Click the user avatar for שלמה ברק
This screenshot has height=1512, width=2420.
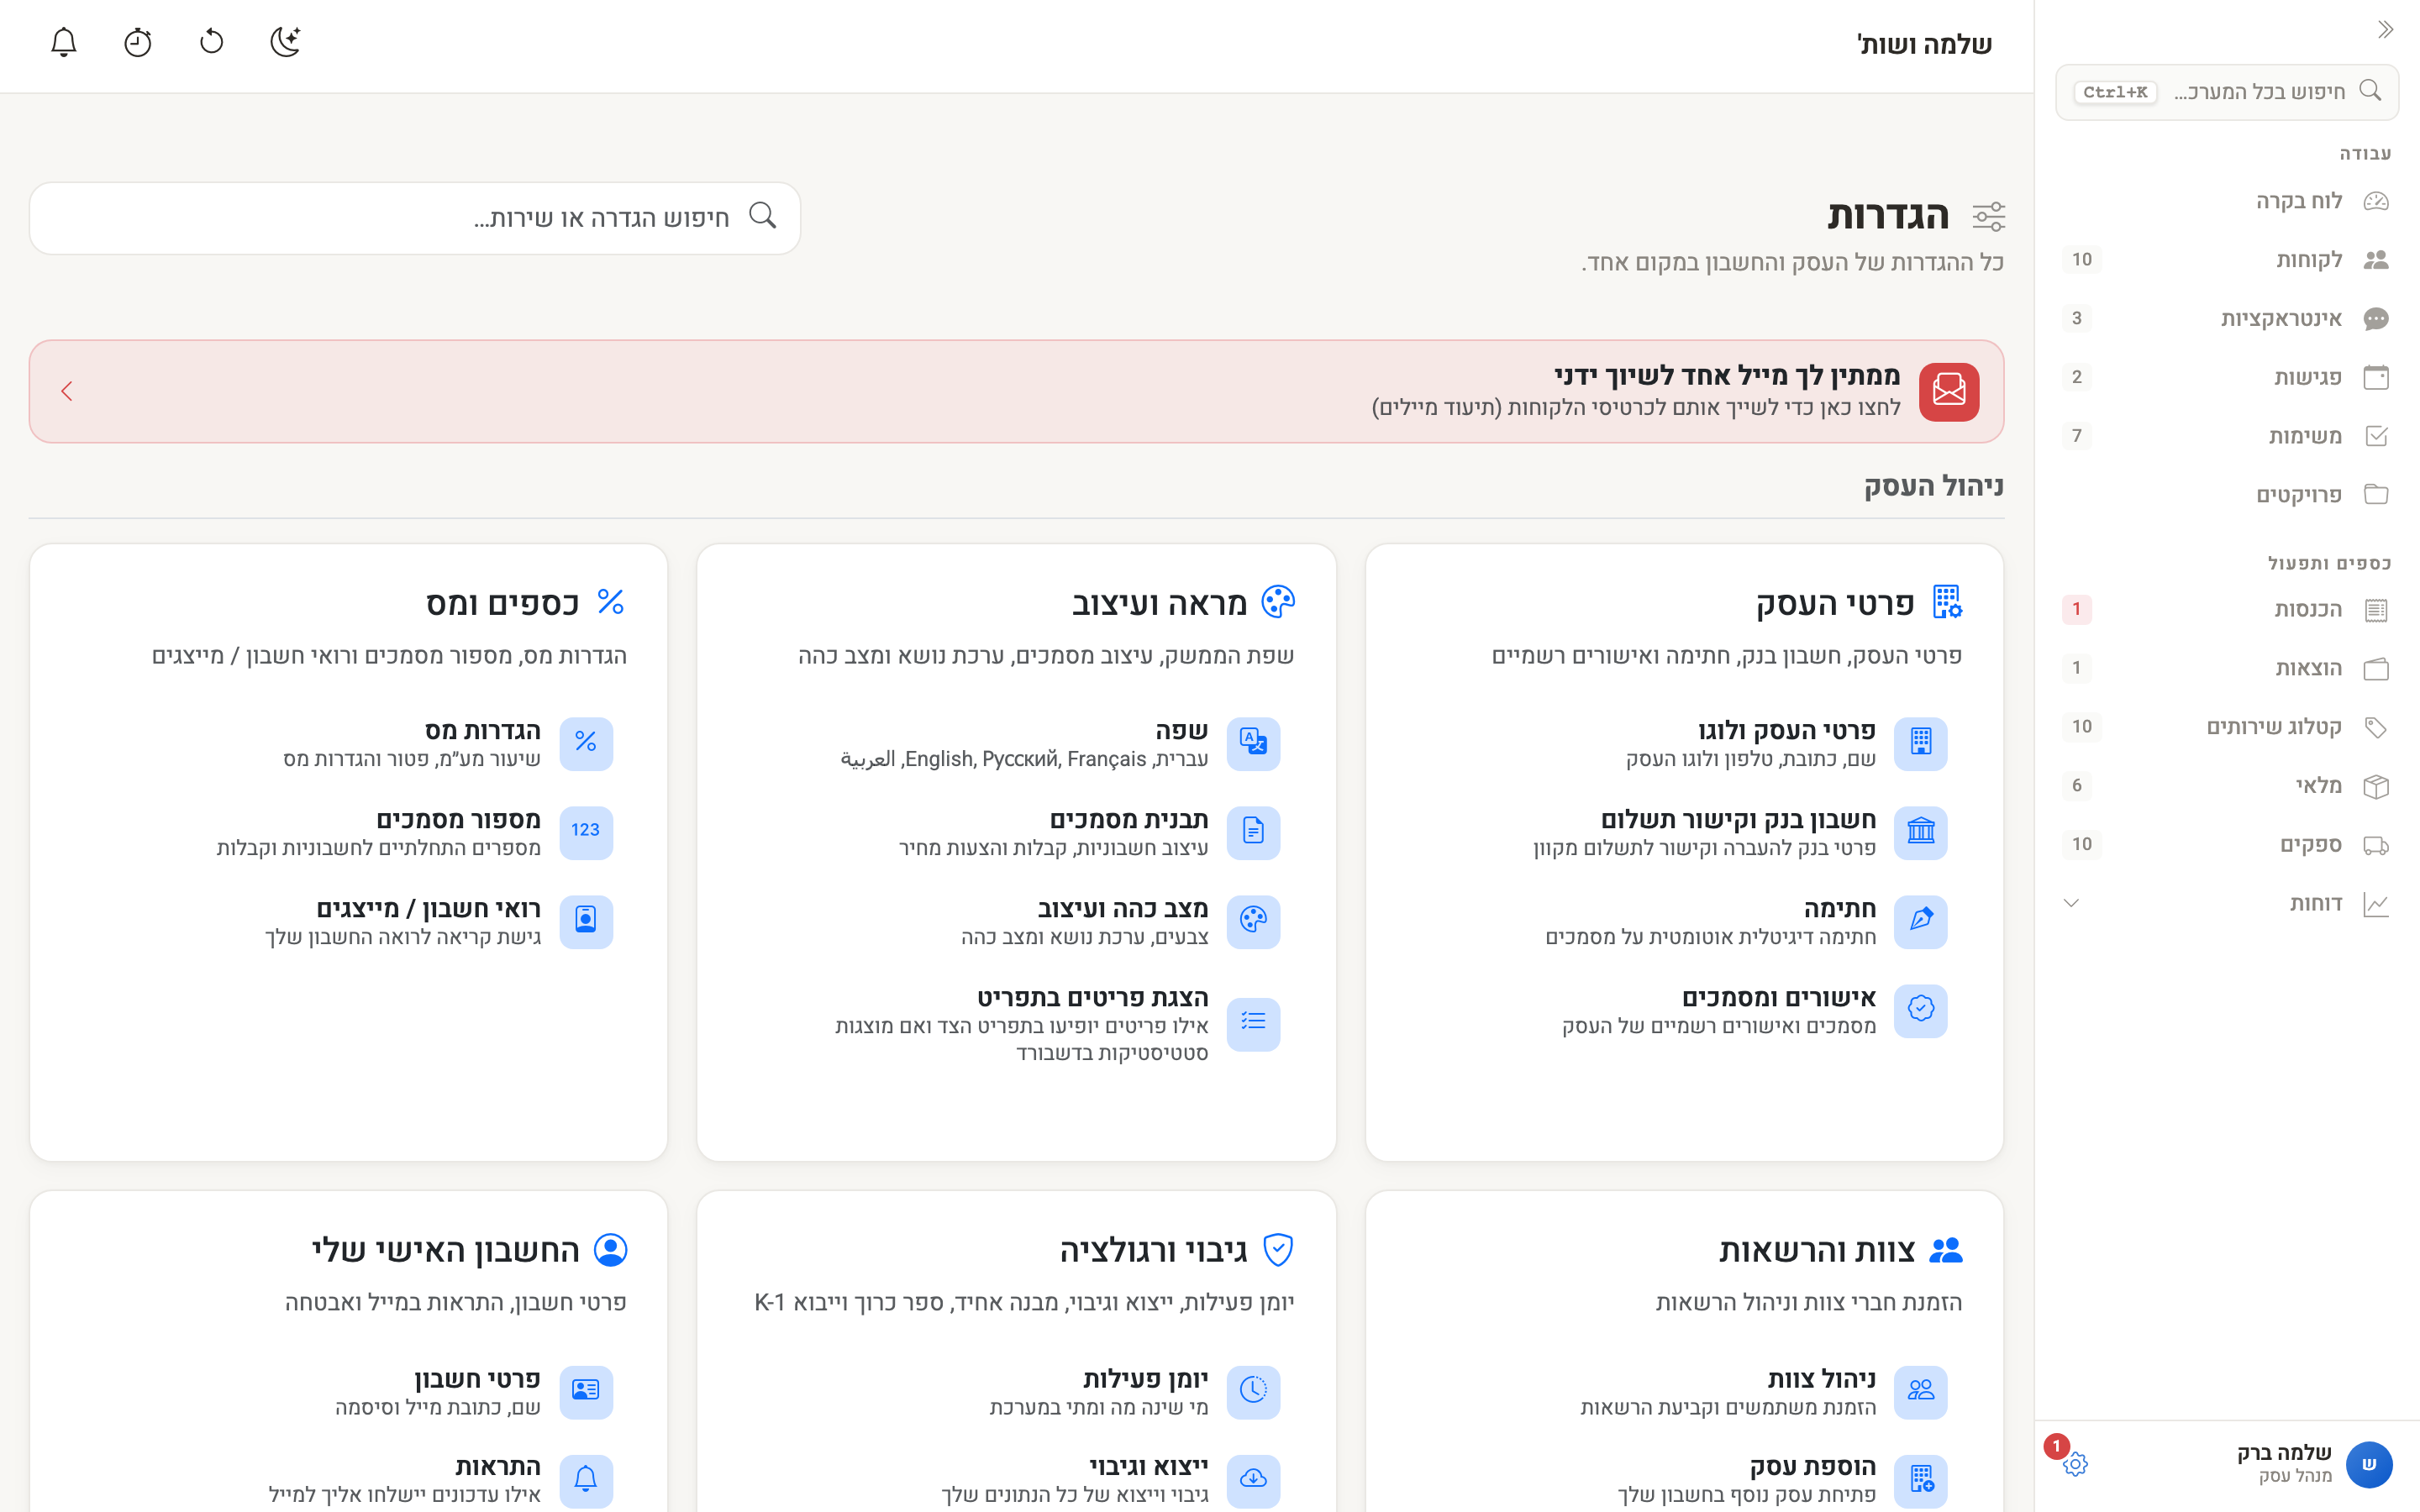tap(2369, 1464)
